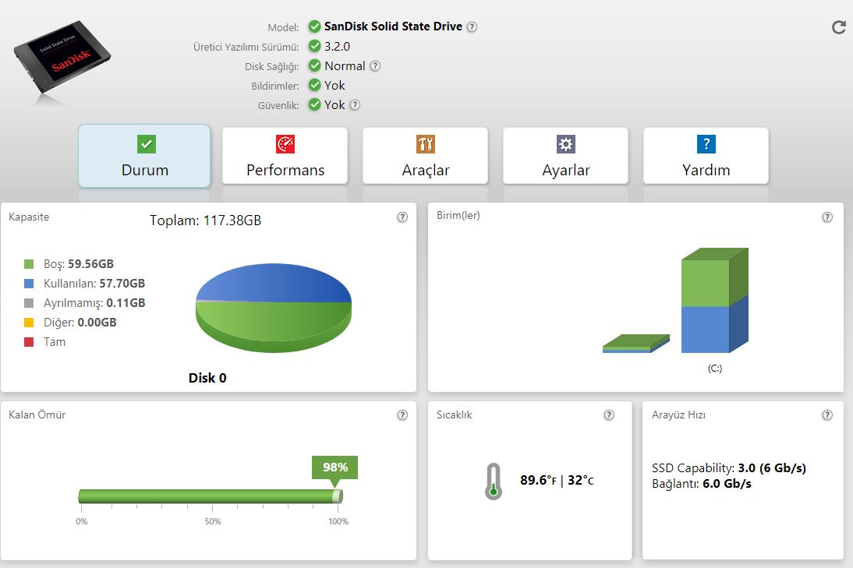Go to the Ayarlar tab
The image size is (853, 568).
566,156
